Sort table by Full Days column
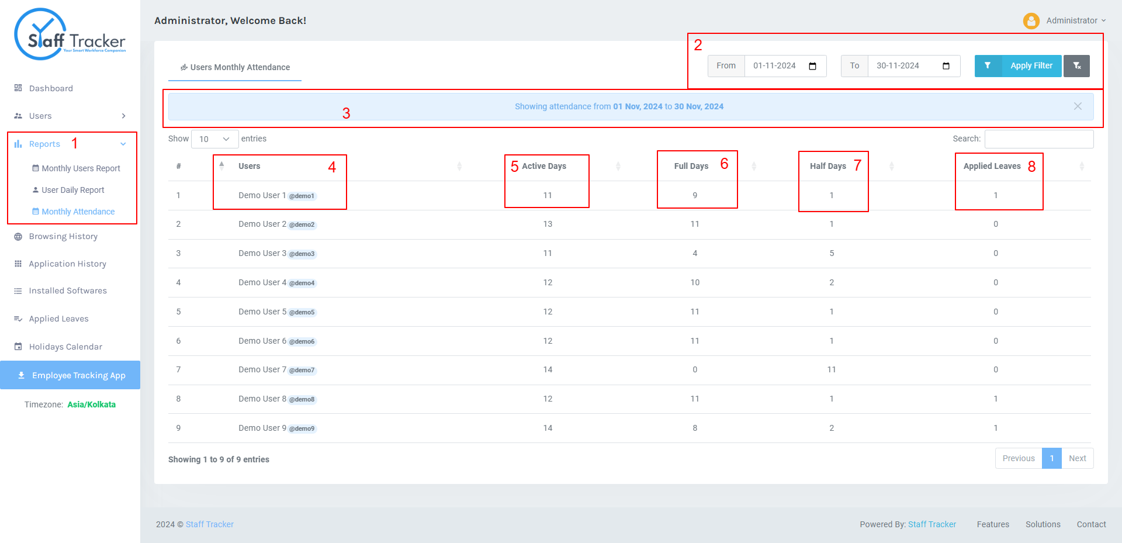This screenshot has height=543, width=1122. tap(754, 167)
